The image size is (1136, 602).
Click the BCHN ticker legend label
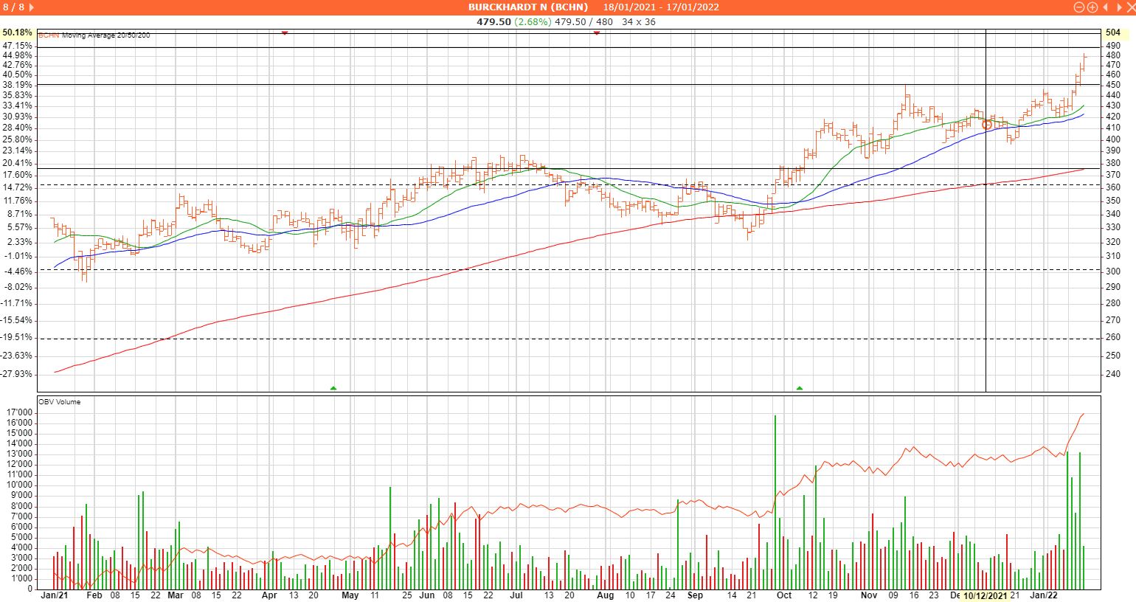click(x=49, y=35)
